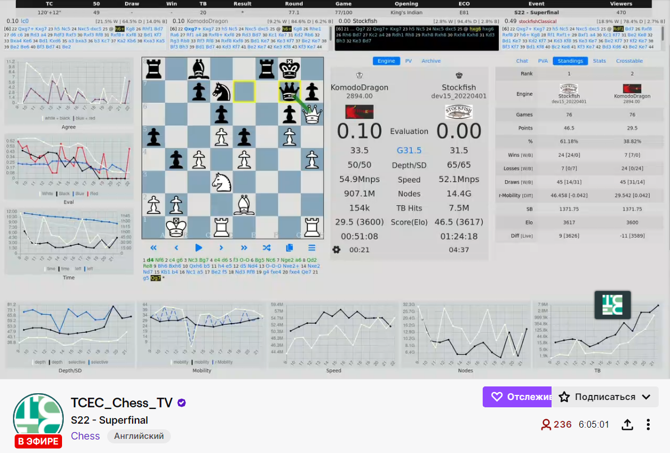Viewport: 670px width, 453px height.
Task: Start move autoplay with play button
Action: 199,248
